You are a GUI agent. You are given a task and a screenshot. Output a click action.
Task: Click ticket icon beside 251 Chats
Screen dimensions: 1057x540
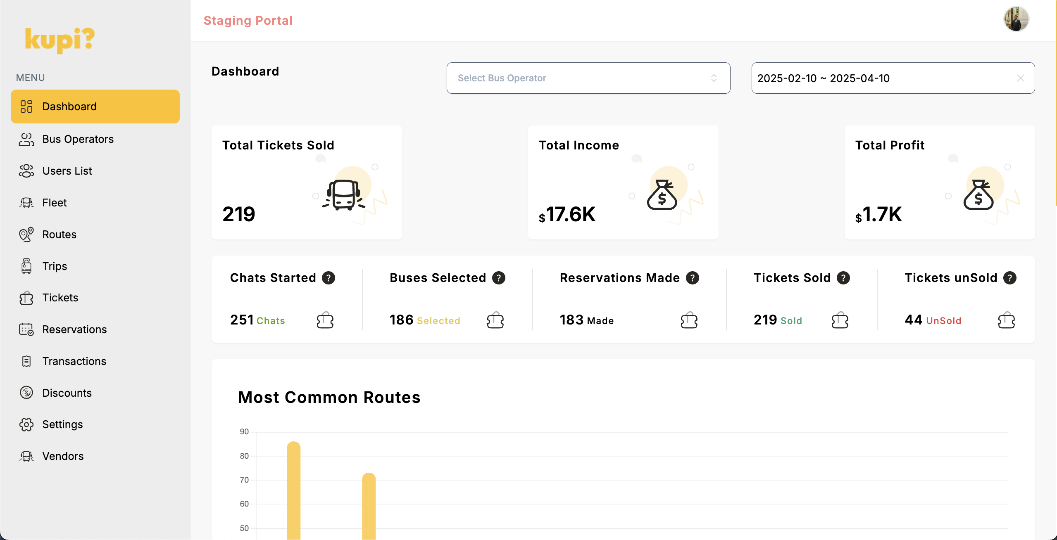325,320
